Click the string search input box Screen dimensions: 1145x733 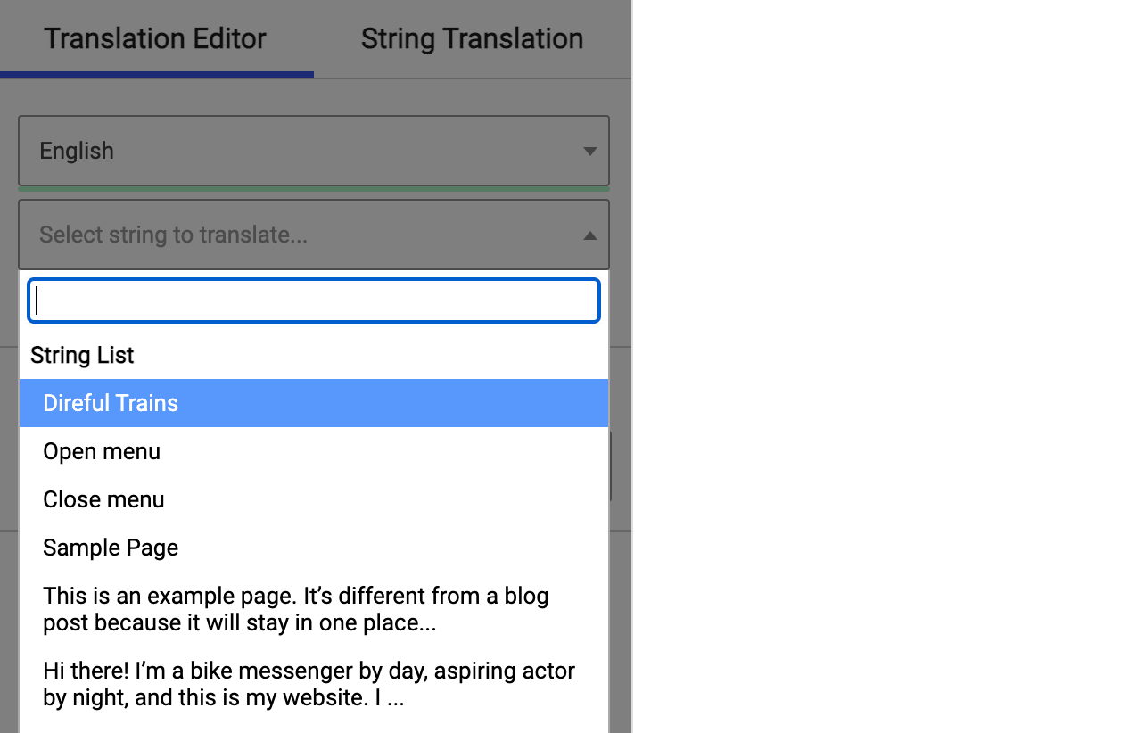[x=313, y=301]
